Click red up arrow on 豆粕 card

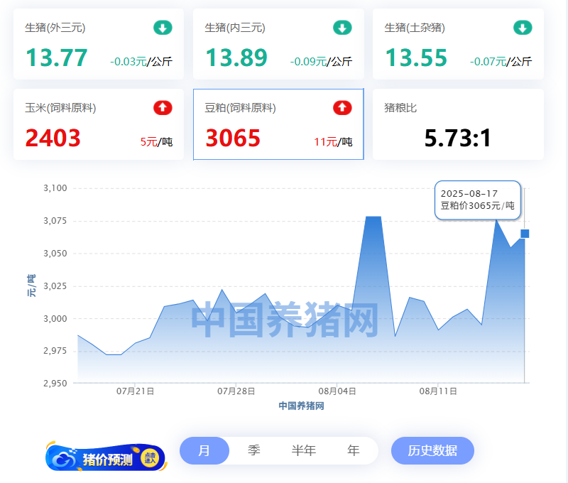coord(342,108)
